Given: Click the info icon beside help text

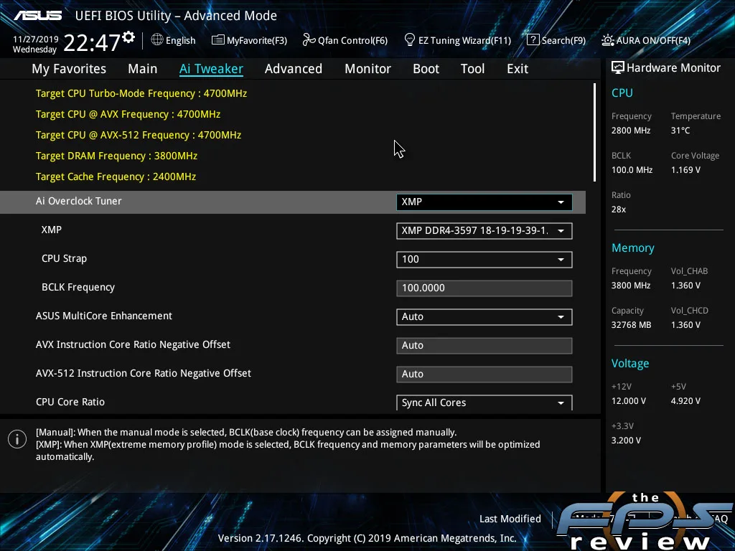Looking at the screenshot, I should click(17, 439).
